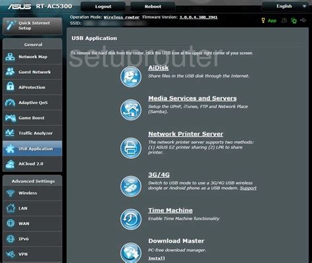Click the lightbulb App status icon
Viewport: 312px width, 263px height.
click(x=263, y=20)
